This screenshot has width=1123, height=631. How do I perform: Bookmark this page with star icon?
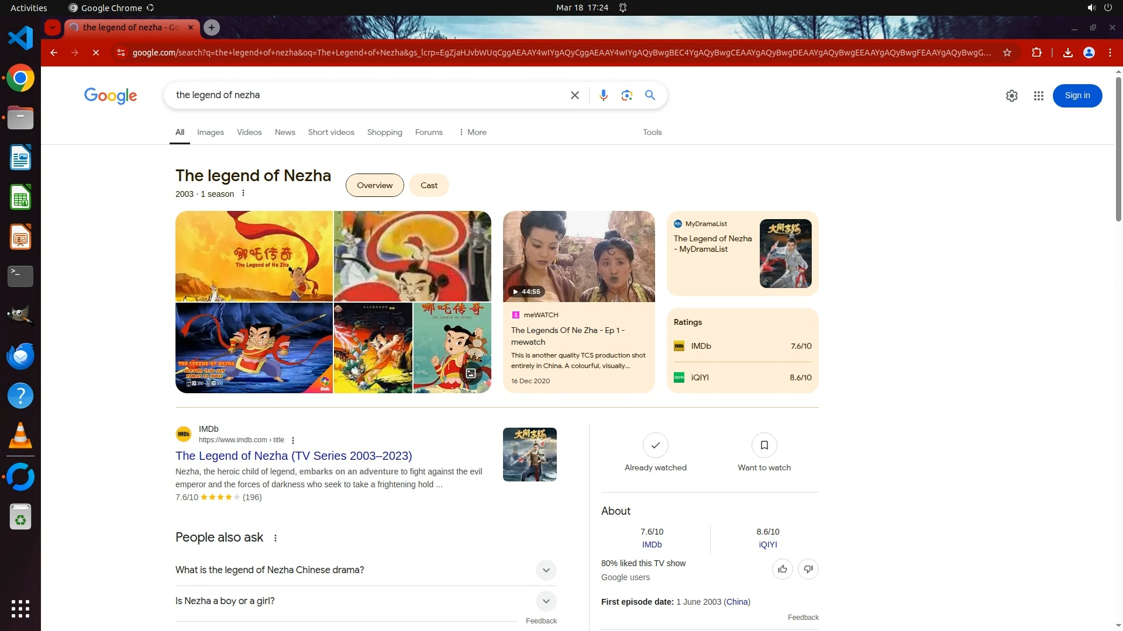click(x=1007, y=53)
